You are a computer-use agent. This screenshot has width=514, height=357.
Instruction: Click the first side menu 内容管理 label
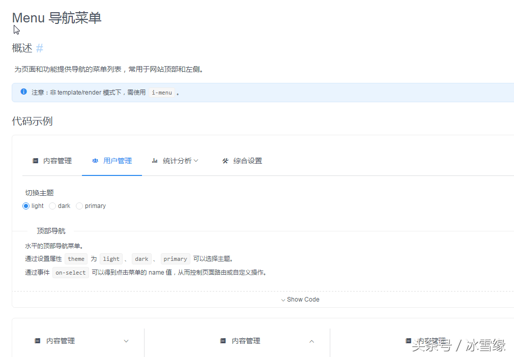(61, 341)
